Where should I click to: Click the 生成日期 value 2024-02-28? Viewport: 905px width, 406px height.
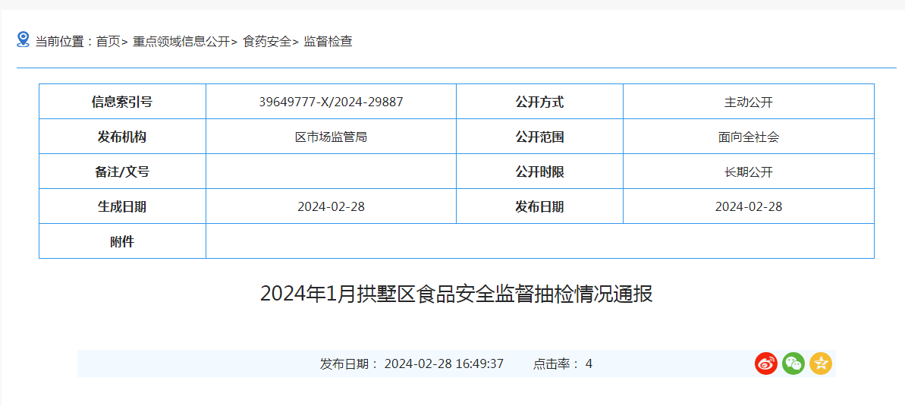point(331,206)
